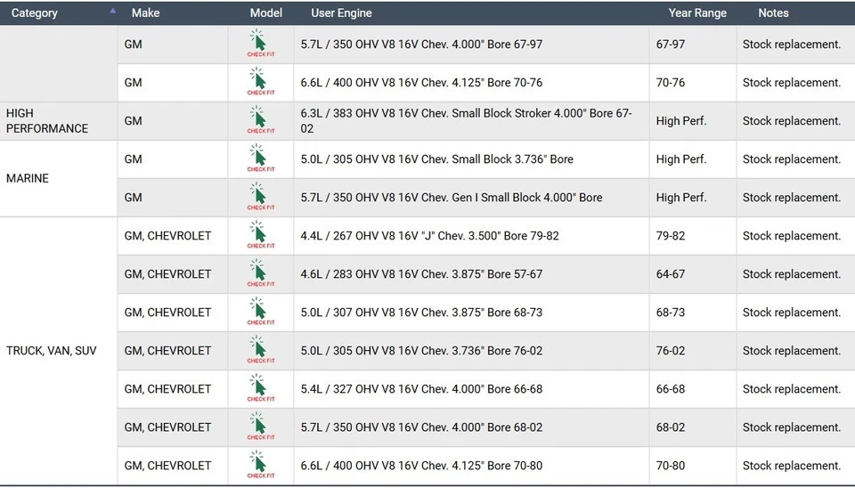Select the MARINE category cell
Image resolution: width=855 pixels, height=488 pixels.
coord(28,178)
